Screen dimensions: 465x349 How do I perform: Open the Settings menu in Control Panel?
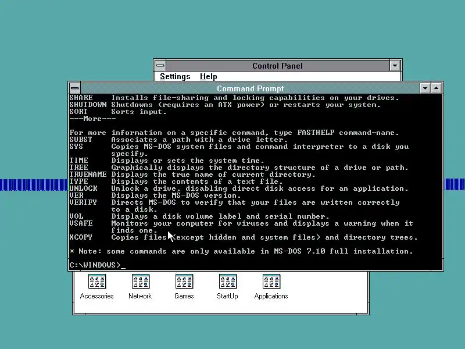pos(175,77)
